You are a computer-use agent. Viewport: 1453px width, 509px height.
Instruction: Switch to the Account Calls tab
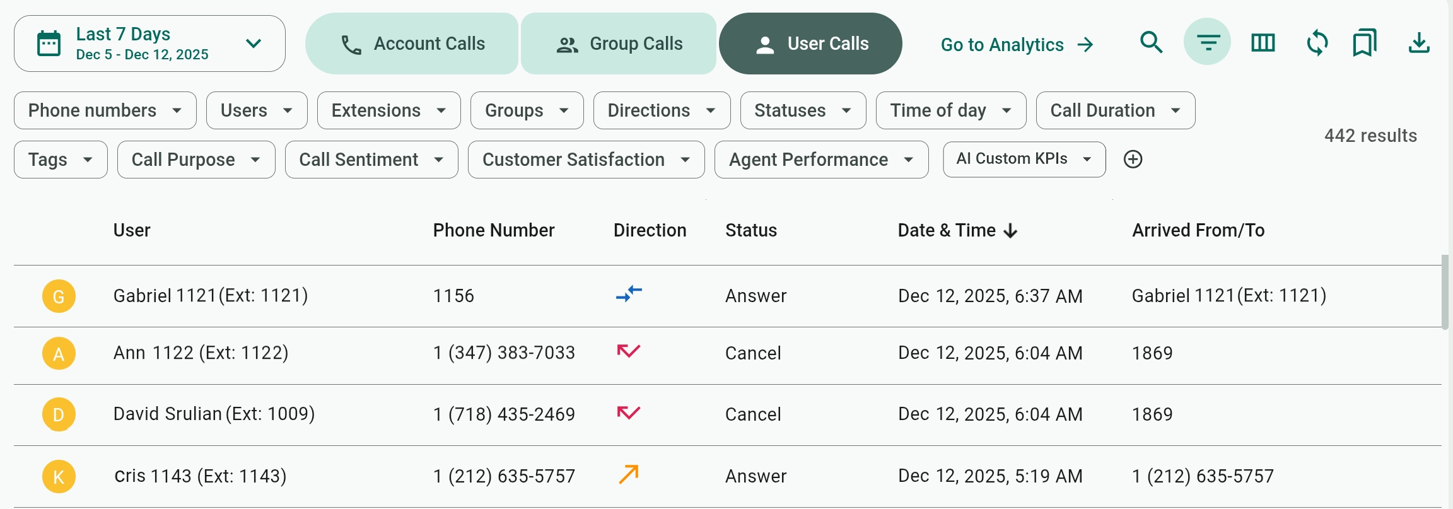tap(412, 44)
